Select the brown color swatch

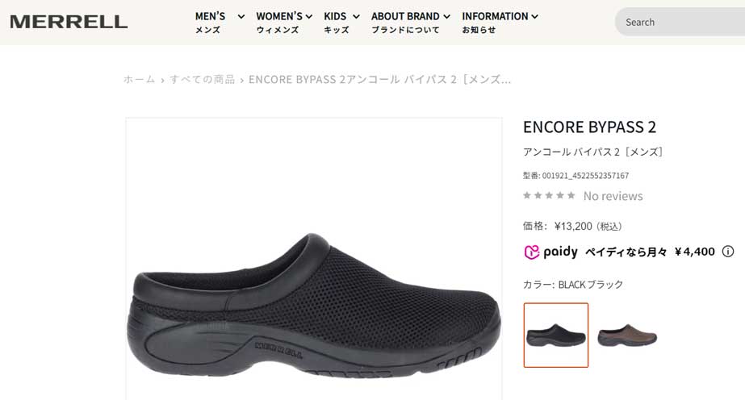click(627, 335)
